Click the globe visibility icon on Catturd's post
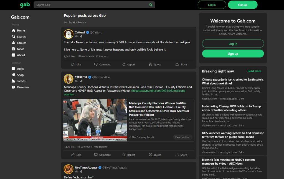Image resolution: width=284 pixels, height=179 pixels. point(81,36)
